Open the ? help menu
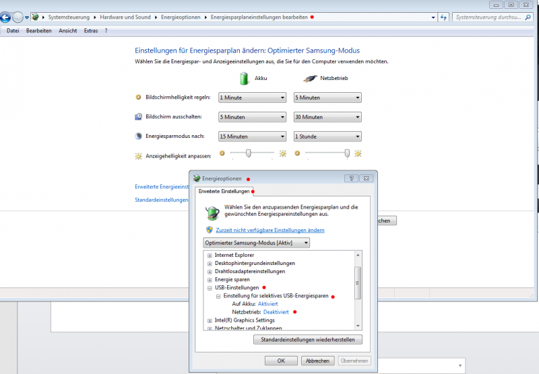This screenshot has height=374, width=539. pos(106,30)
